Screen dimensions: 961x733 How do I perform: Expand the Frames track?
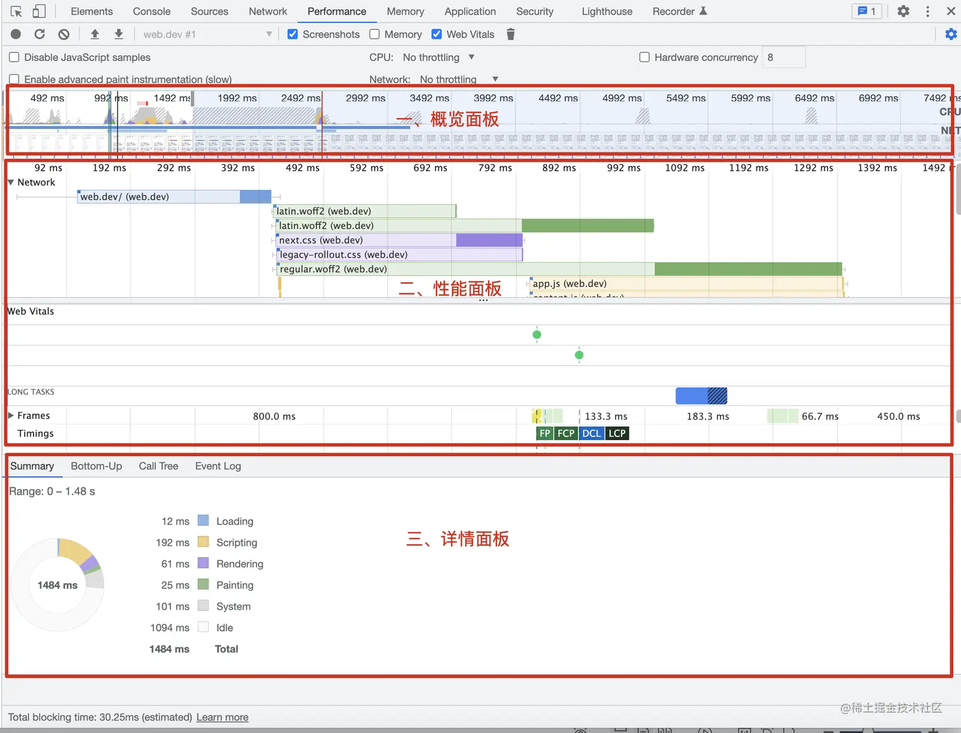pos(11,415)
